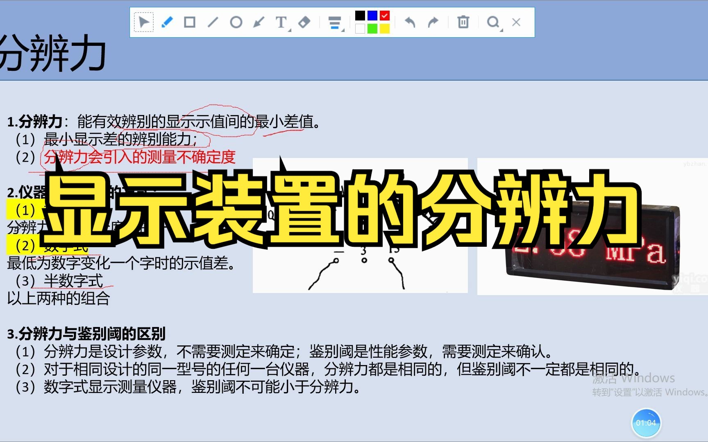Click the line starting '数字式显示测量仪器'
Screen dimensions: 708x442
[x=189, y=387]
